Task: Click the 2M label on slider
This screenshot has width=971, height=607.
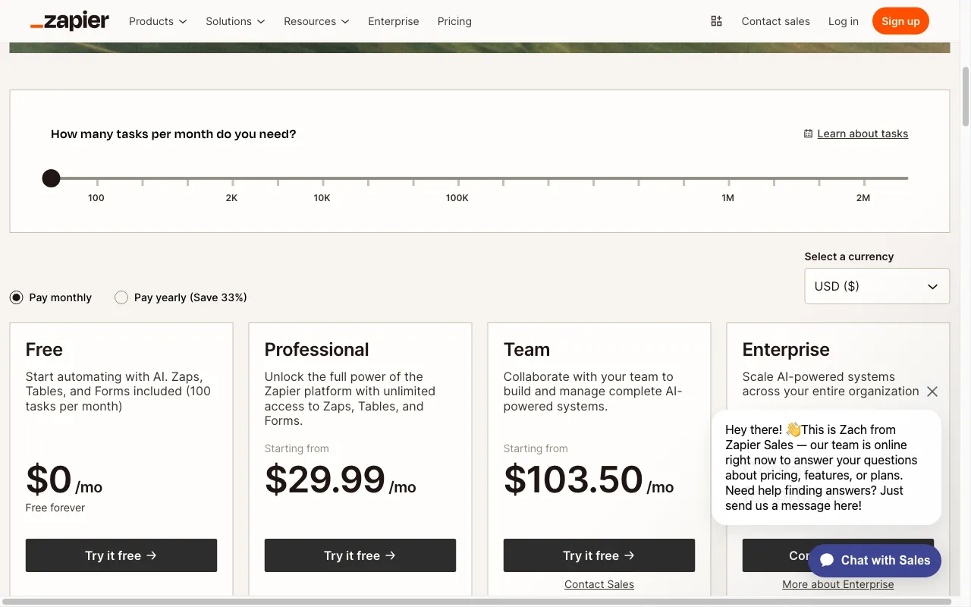Action: coord(863,198)
